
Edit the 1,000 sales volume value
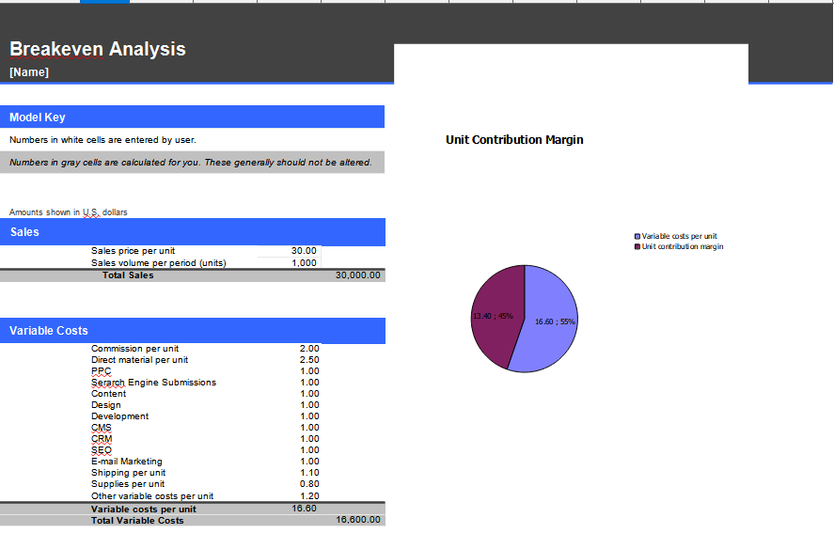pyautogui.click(x=304, y=263)
